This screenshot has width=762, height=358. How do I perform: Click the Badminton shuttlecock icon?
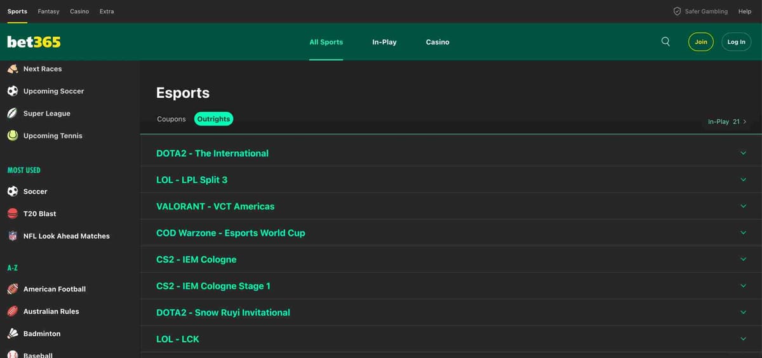13,333
